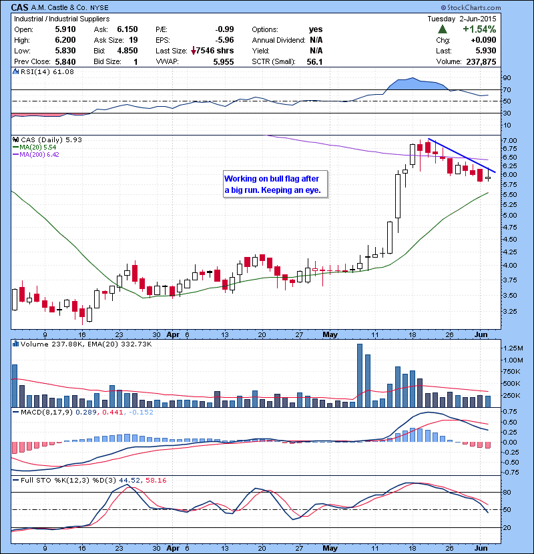Screen dimensions: 534x554
Task: Click the 1.25M volume axis label
Action: (513, 348)
